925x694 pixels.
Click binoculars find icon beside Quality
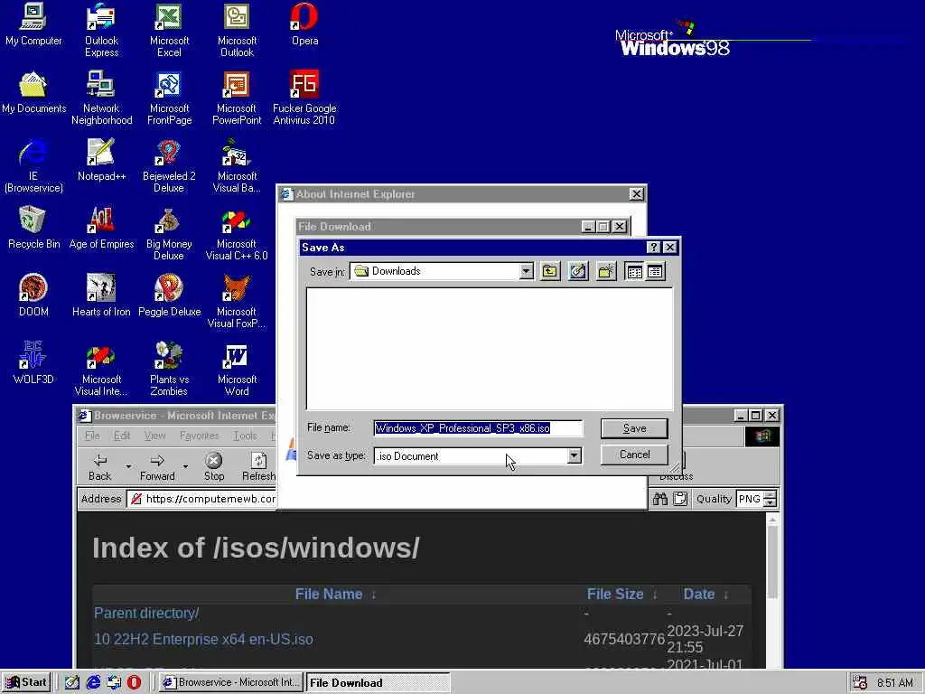pyautogui.click(x=660, y=499)
